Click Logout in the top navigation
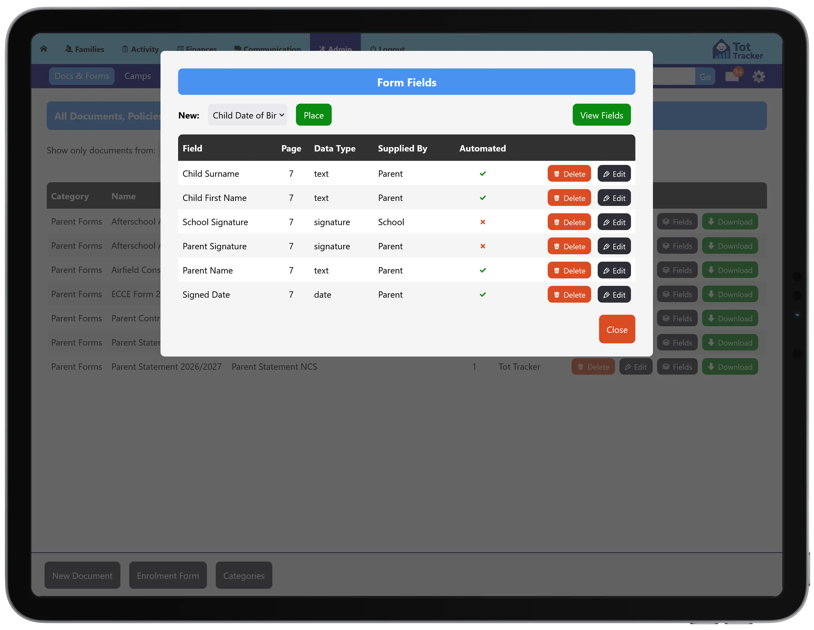814x630 pixels. 387,48
